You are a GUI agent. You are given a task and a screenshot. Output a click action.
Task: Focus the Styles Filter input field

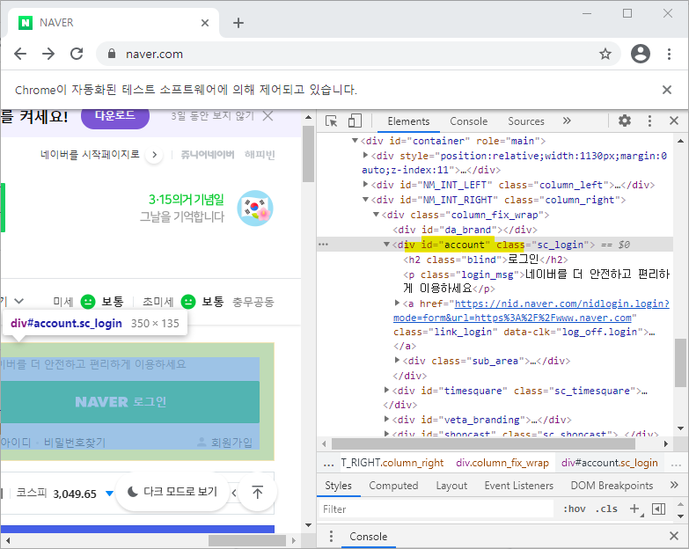436,509
